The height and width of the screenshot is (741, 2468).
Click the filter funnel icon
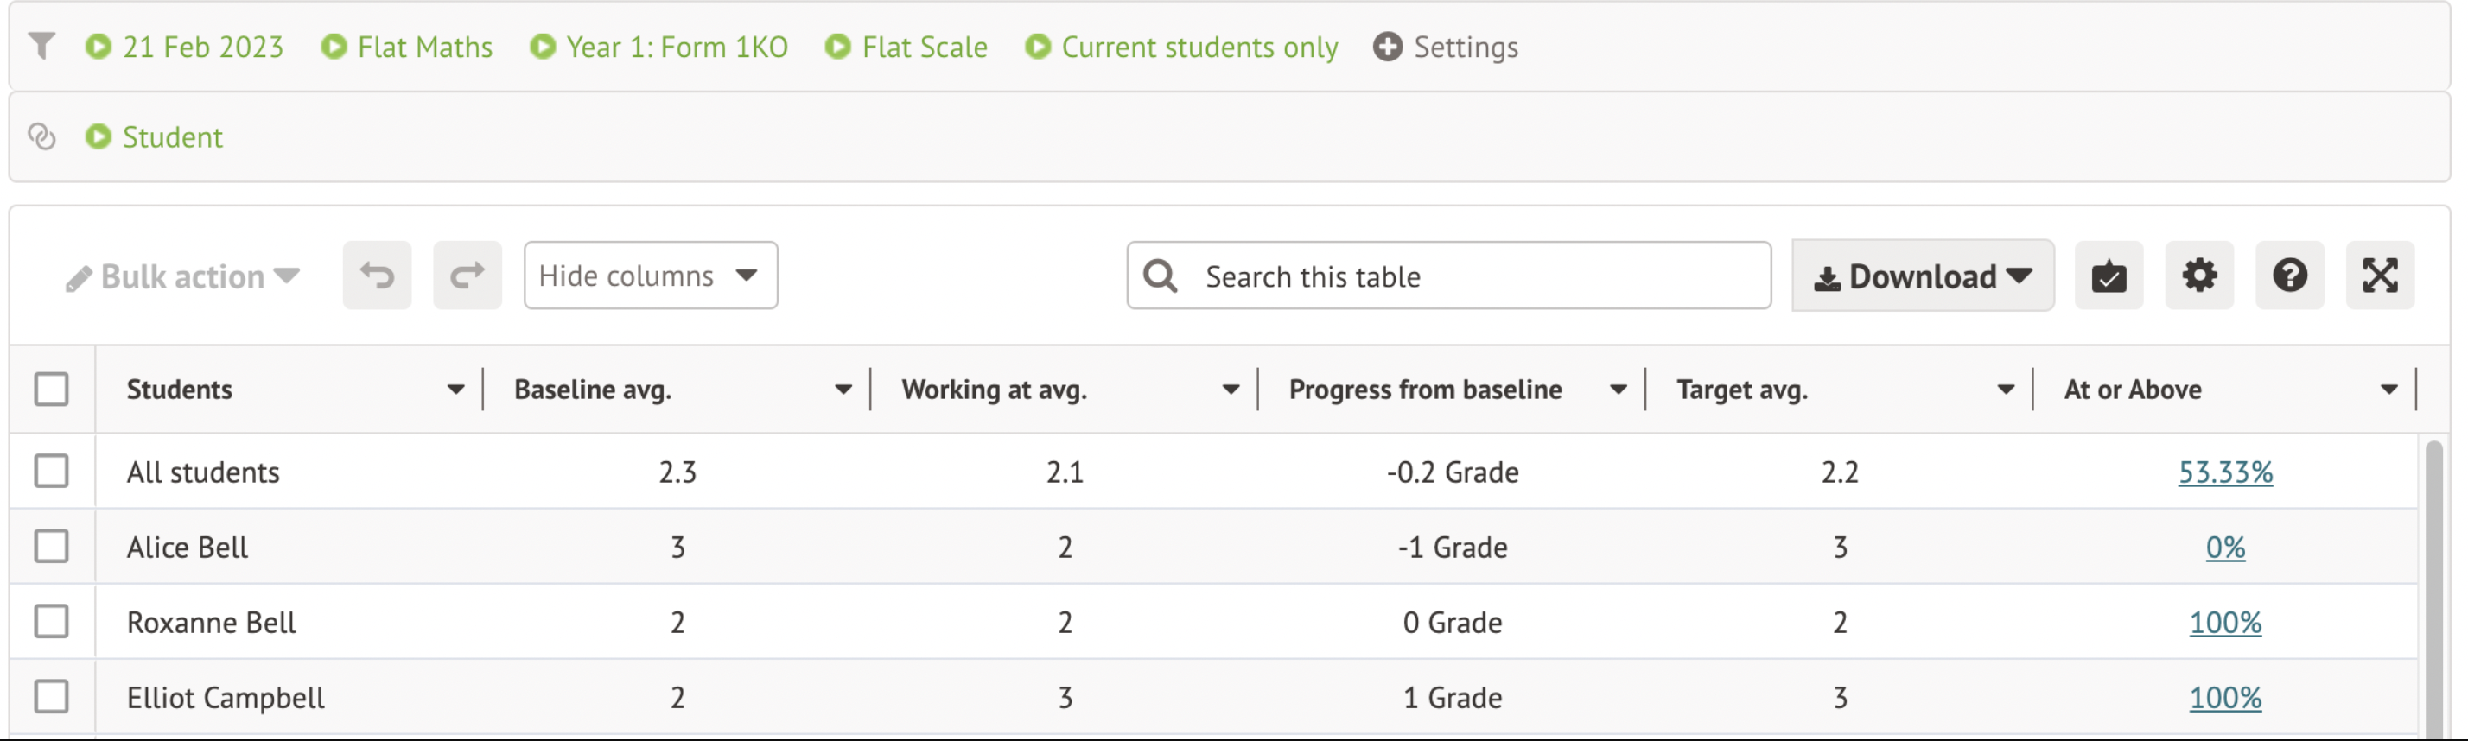[x=42, y=46]
